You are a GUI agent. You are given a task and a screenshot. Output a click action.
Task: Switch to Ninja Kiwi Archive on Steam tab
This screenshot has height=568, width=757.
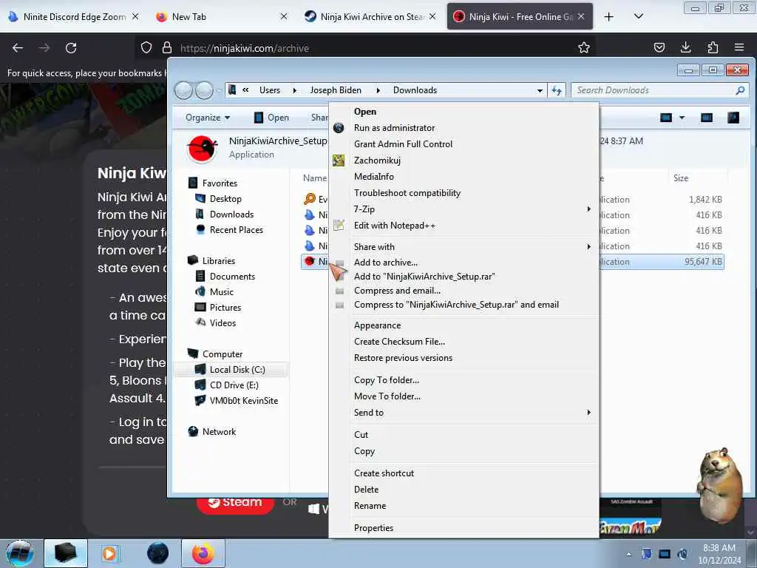[x=370, y=17]
